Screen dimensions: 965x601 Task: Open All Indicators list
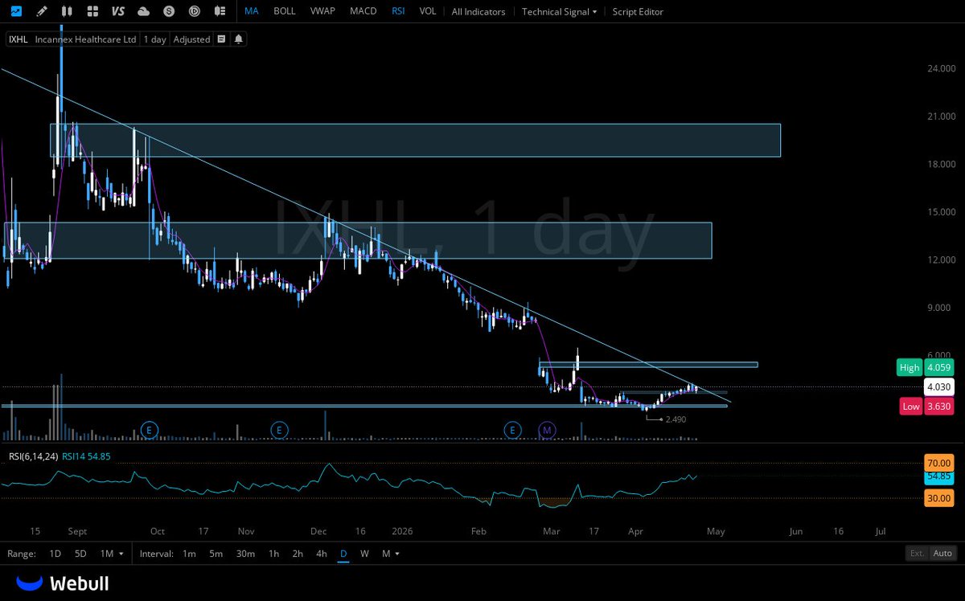pos(478,11)
